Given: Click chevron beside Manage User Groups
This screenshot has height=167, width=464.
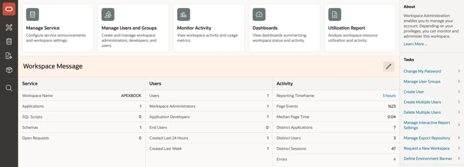Looking at the screenshot, I should click(459, 81).
